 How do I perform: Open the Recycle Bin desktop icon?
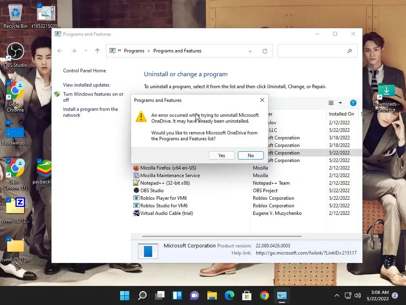[x=15, y=16]
